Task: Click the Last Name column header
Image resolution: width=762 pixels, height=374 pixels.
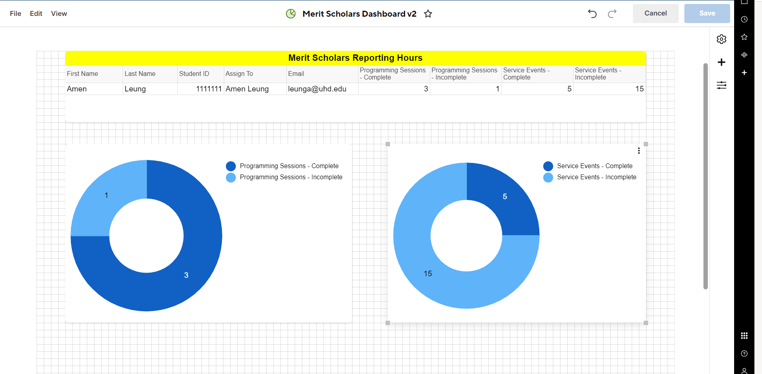Action: [x=150, y=74]
